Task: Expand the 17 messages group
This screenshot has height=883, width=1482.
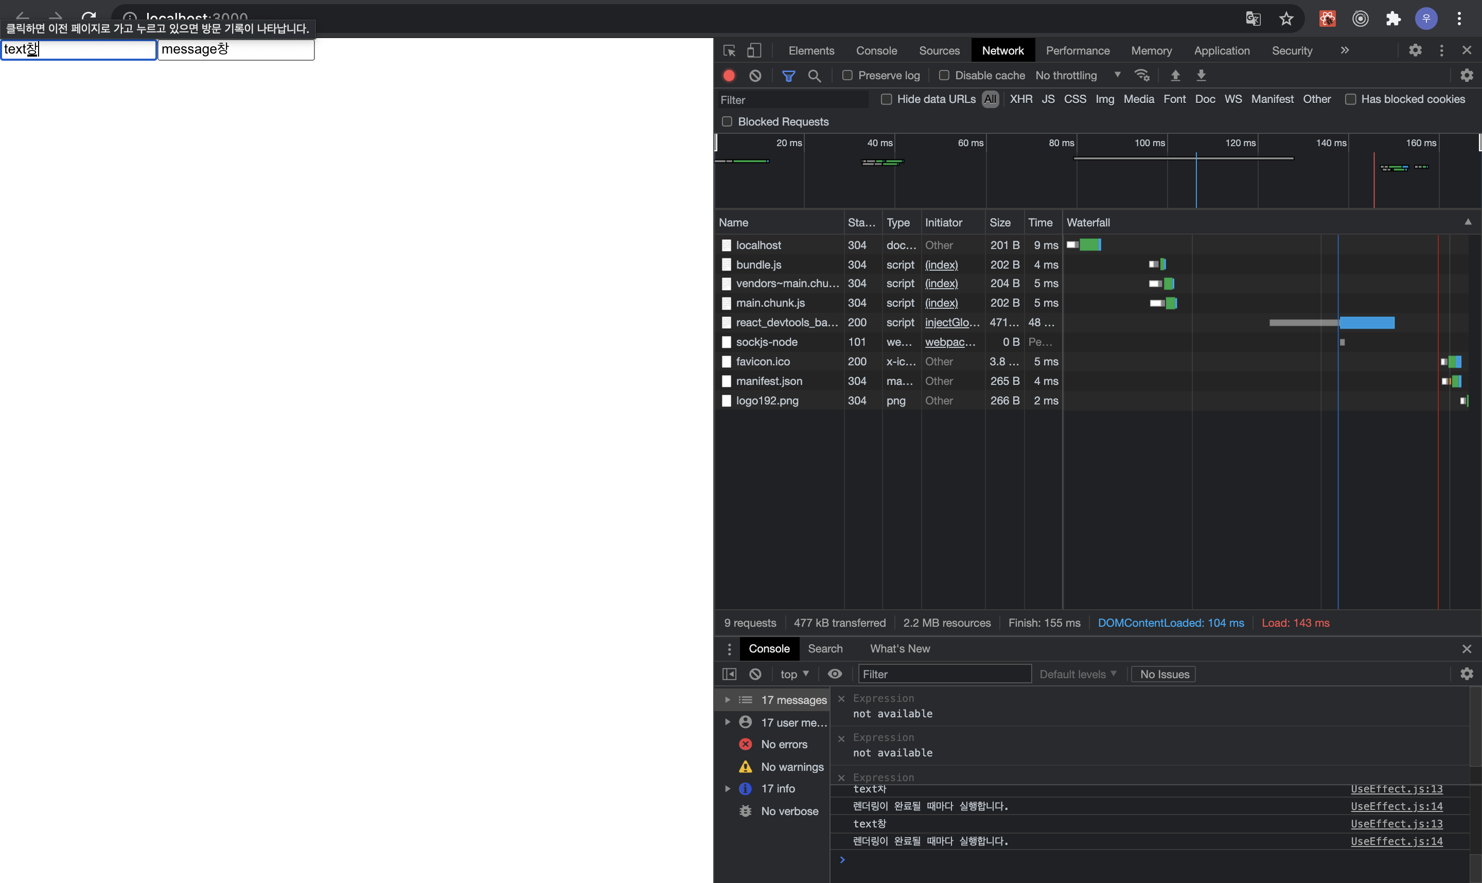Action: coord(727,700)
